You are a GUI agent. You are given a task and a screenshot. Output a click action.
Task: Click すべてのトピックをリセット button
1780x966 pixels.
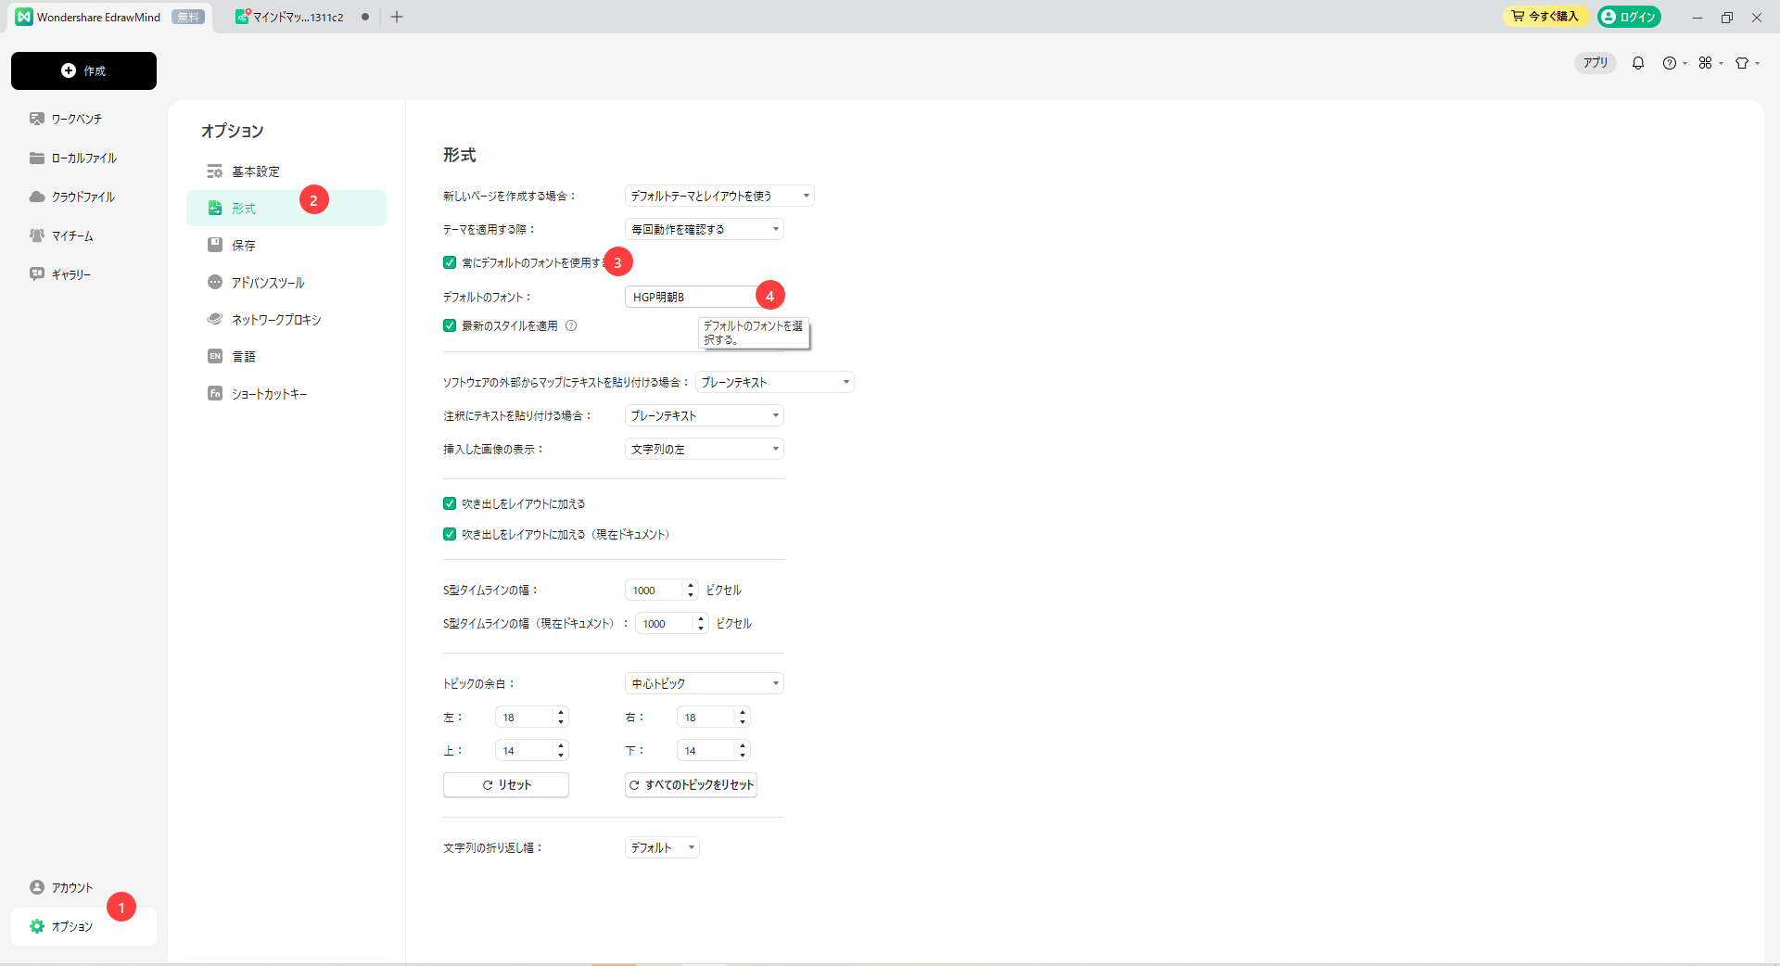click(692, 784)
